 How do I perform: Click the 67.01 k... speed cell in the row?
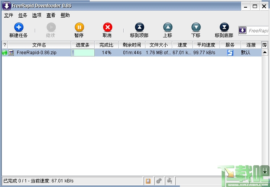tap(182, 52)
